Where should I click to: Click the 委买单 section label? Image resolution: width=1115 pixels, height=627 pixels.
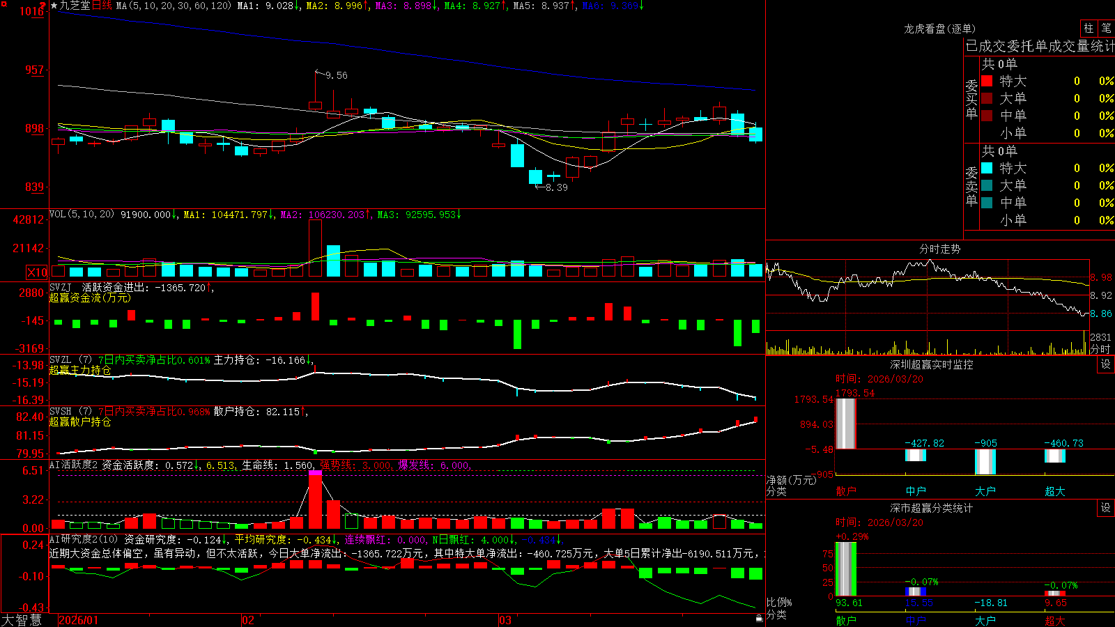click(x=971, y=100)
